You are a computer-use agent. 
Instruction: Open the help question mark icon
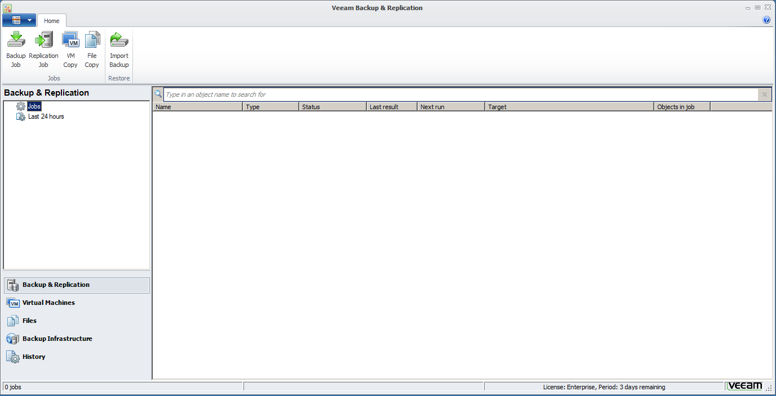[766, 20]
